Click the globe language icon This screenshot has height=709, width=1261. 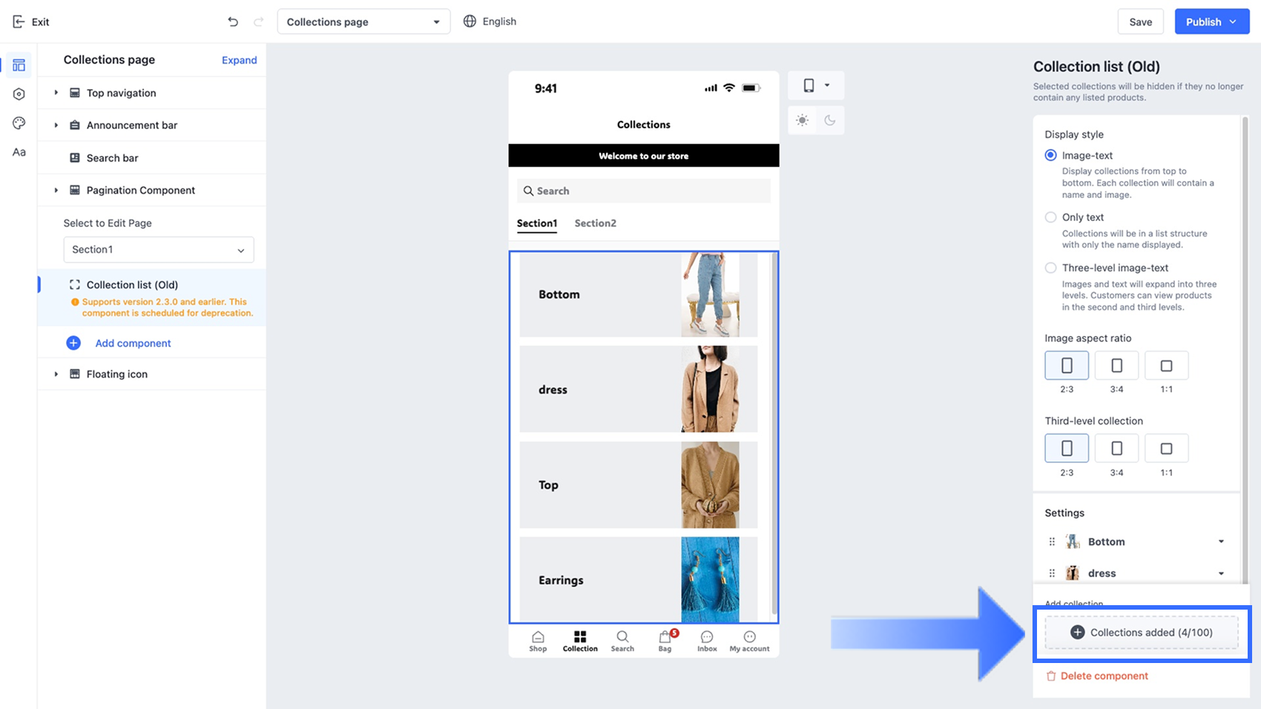(x=470, y=22)
